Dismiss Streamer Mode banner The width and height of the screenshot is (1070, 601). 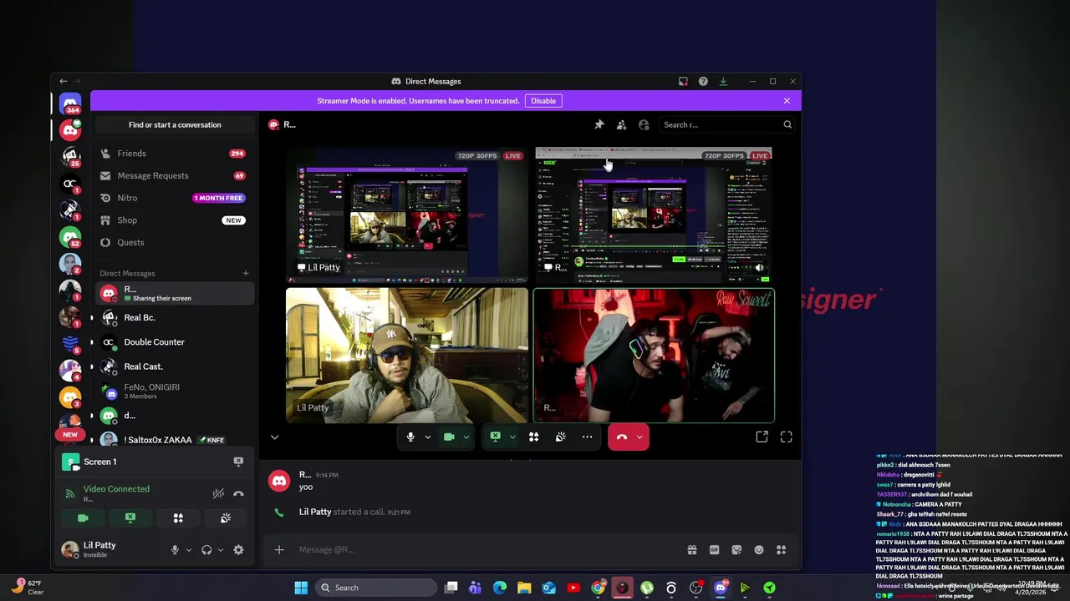coord(787,101)
